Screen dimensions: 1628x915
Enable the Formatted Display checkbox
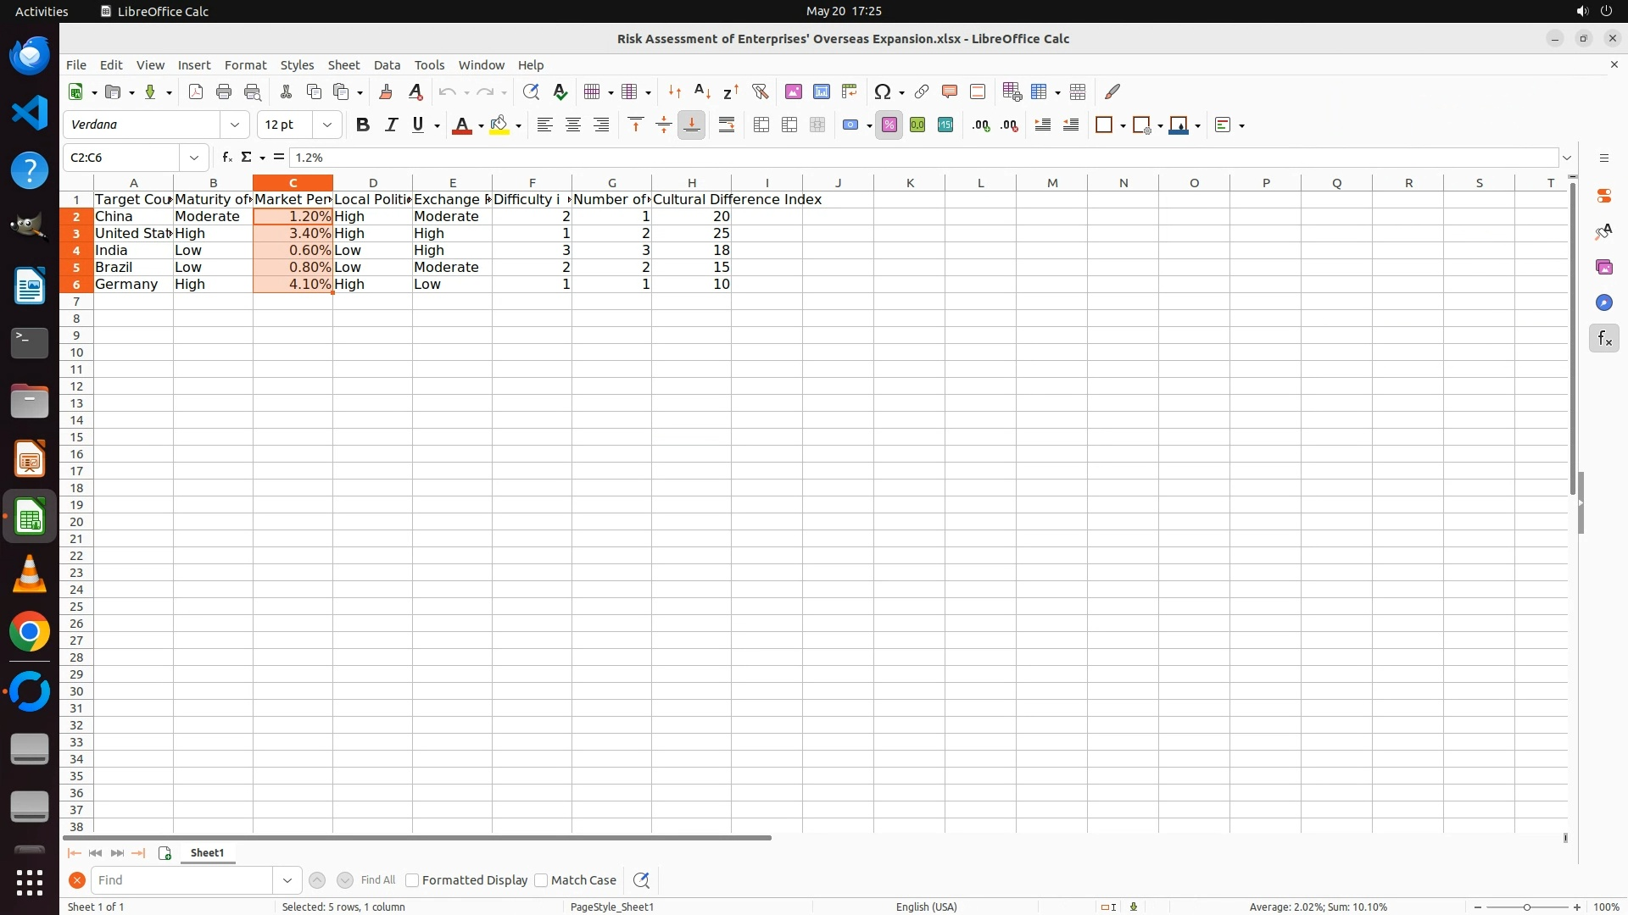pos(412,880)
